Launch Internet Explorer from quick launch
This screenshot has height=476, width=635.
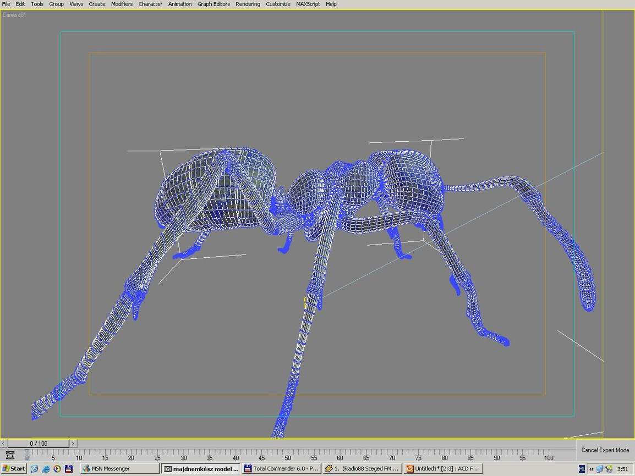click(x=46, y=469)
